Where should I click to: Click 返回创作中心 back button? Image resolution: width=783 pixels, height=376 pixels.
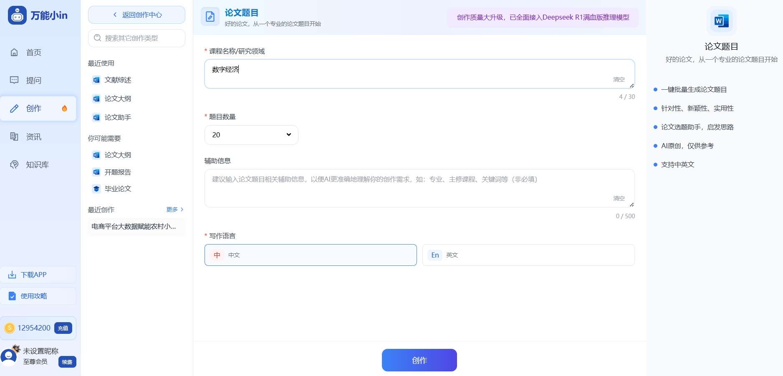pos(136,14)
